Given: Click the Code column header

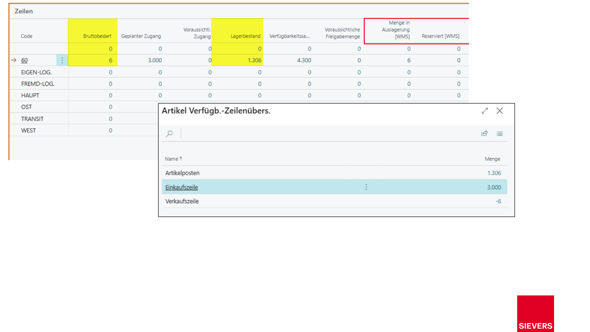Looking at the screenshot, I should click(x=27, y=36).
